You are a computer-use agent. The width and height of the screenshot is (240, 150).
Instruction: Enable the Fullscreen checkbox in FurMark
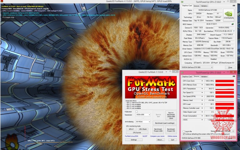[137, 112]
